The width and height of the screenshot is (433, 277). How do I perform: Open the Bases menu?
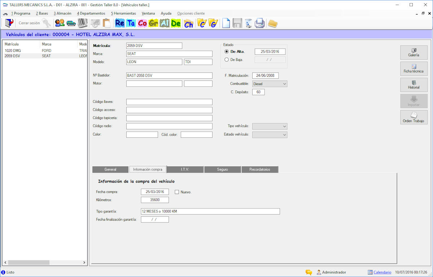(42, 13)
